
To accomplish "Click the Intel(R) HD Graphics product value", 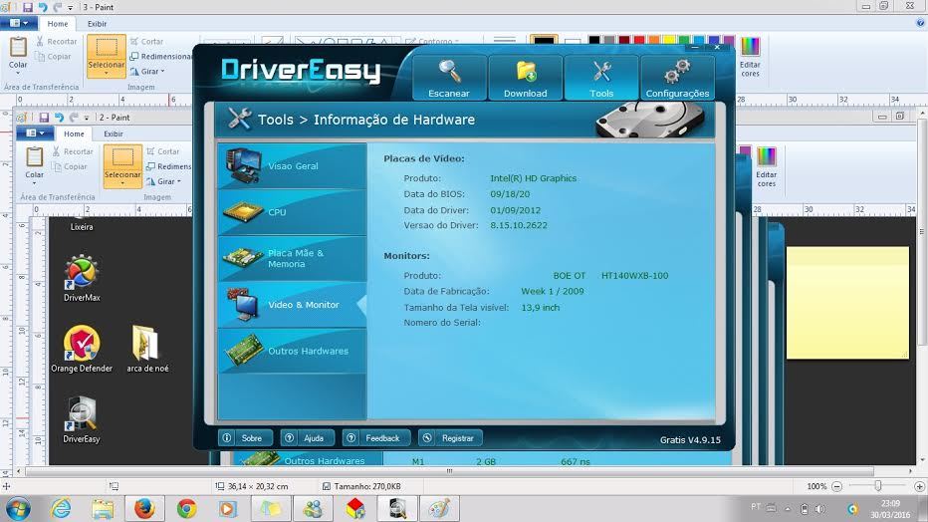I will pyautogui.click(x=534, y=178).
